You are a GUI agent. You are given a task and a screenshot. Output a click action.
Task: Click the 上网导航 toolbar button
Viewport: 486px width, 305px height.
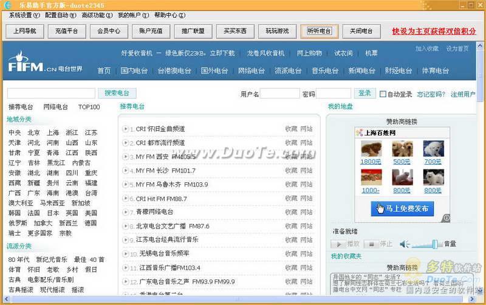pyautogui.click(x=25, y=32)
